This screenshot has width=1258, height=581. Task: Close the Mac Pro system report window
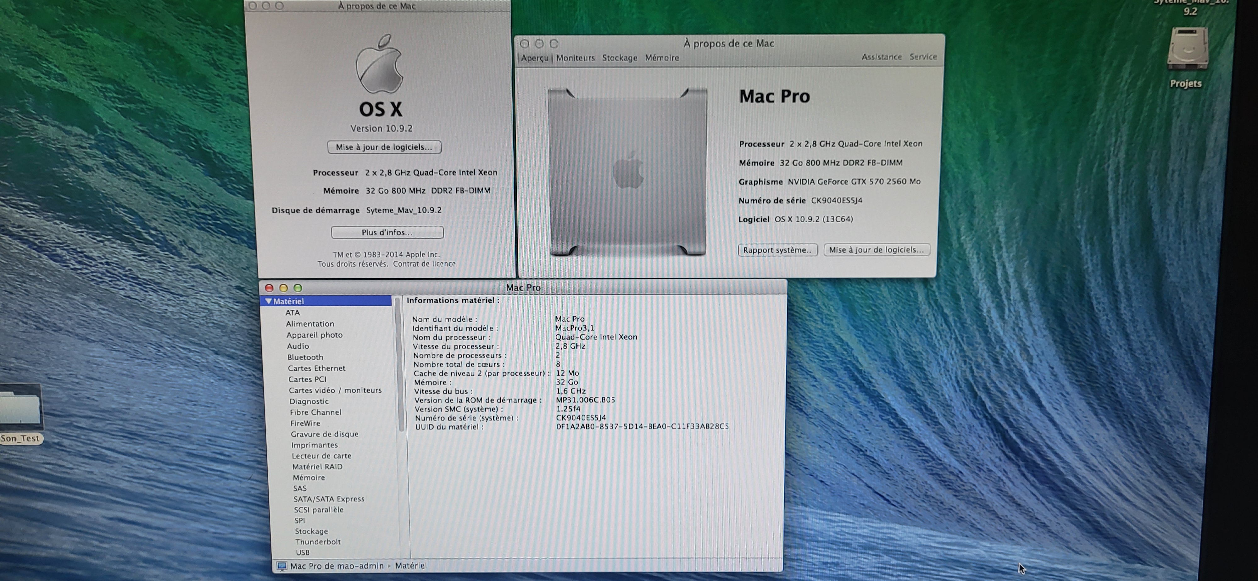[x=269, y=288]
